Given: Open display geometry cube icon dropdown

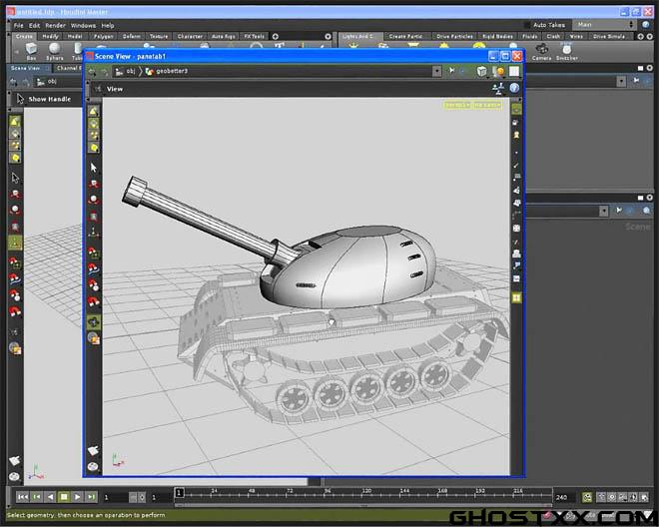Looking at the screenshot, I should pos(482,72).
